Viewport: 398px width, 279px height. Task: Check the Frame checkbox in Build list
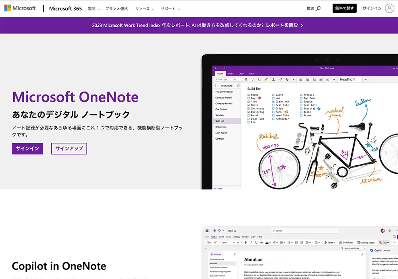(x=301, y=115)
